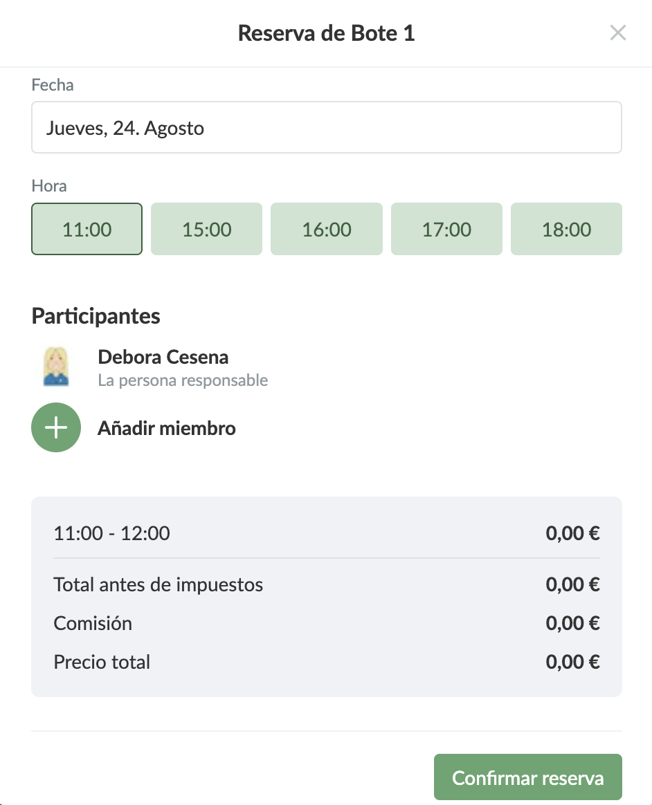652x805 pixels.
Task: Click the Hora section label
Action: (49, 186)
